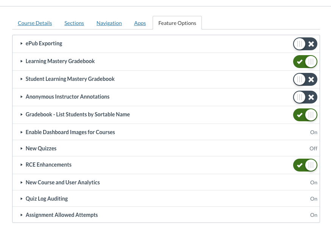
Task: Enable Student Learning Mastery Gradebook switch
Action: (305, 79)
